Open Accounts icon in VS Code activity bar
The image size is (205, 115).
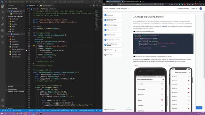3,100
